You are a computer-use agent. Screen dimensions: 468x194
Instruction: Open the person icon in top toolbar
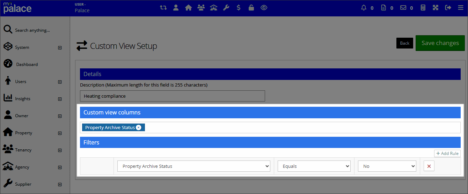click(x=176, y=7)
